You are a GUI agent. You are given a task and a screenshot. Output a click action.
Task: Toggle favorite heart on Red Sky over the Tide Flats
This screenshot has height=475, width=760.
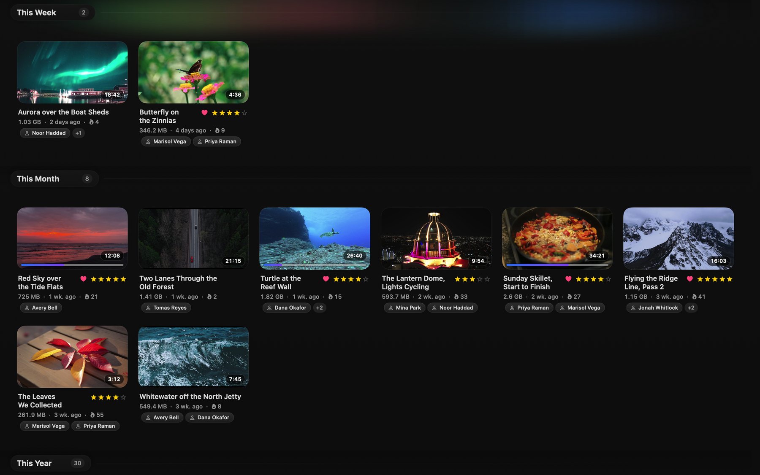point(83,279)
